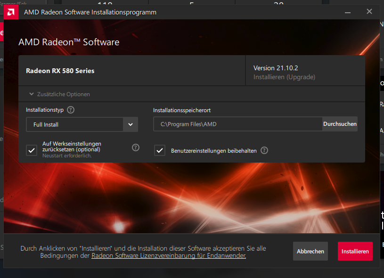Image resolution: width=384 pixels, height=278 pixels.
Task: Click Abbrechen to cancel installation
Action: 310,251
